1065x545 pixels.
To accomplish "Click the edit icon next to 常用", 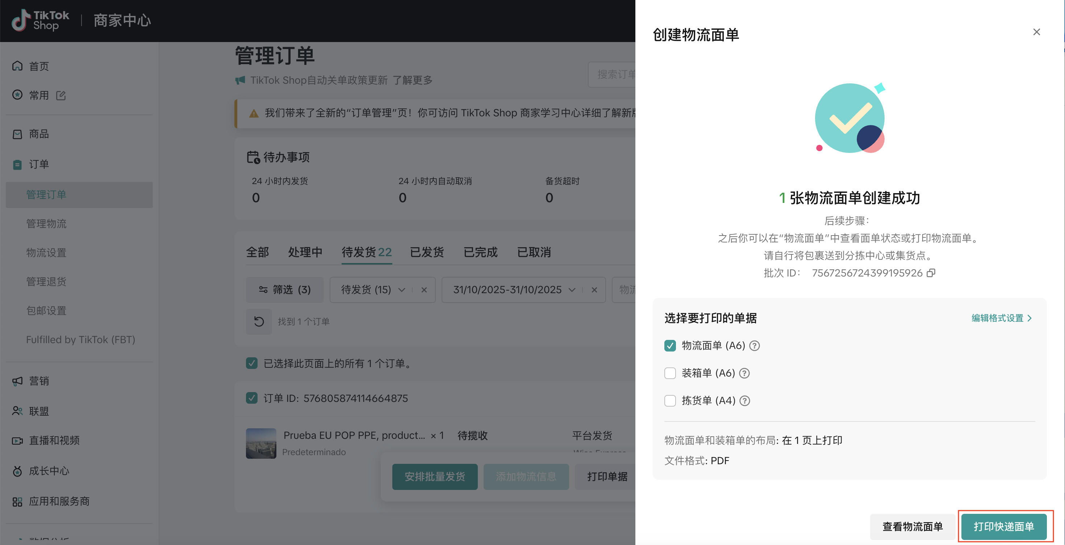I will coord(61,96).
